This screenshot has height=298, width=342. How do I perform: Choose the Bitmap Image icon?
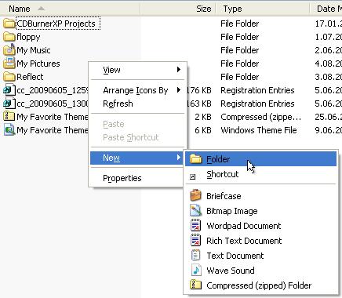click(195, 210)
